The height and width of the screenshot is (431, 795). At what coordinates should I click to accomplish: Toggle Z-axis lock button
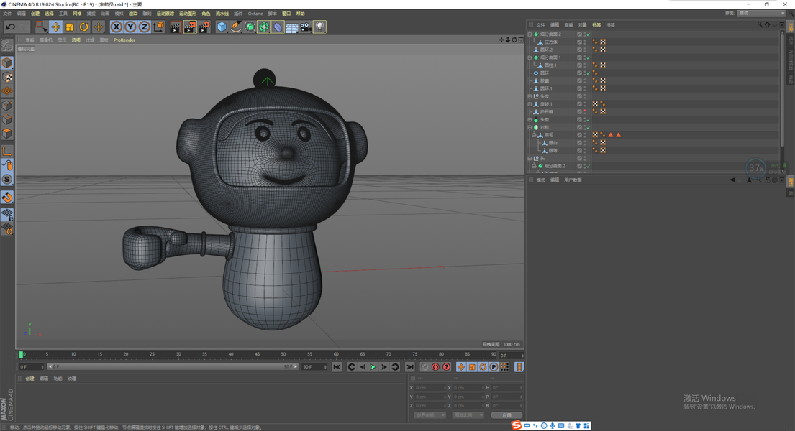point(144,27)
